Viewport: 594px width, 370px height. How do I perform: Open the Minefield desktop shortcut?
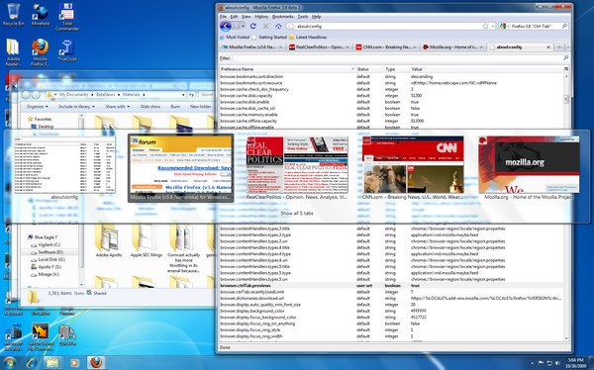(x=41, y=15)
